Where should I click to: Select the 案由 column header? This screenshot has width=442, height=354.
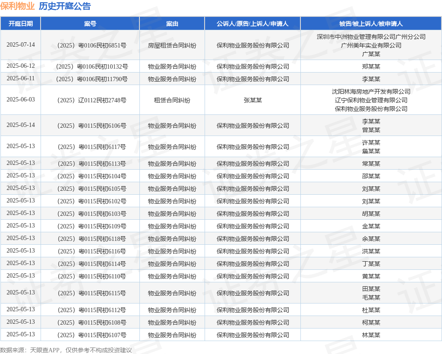point(172,24)
